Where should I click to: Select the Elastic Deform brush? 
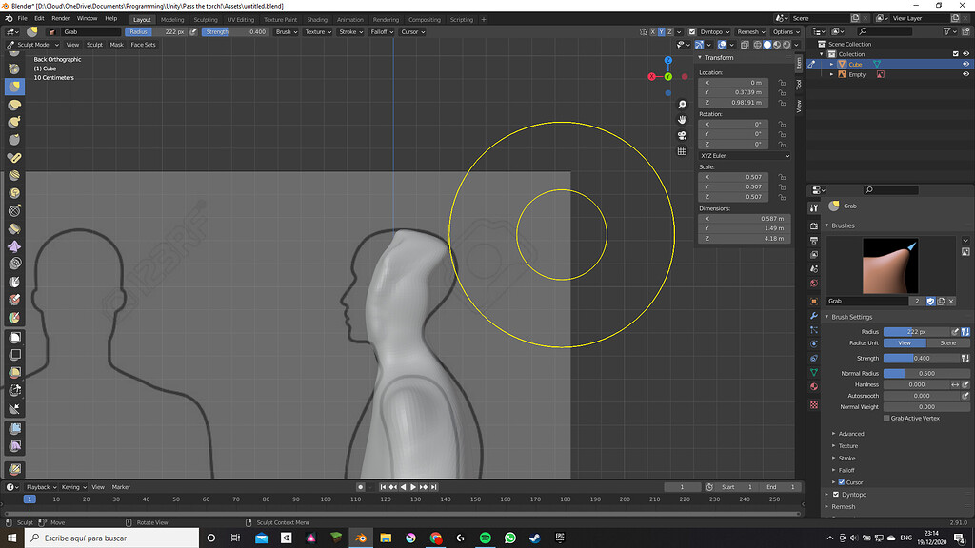(x=15, y=105)
